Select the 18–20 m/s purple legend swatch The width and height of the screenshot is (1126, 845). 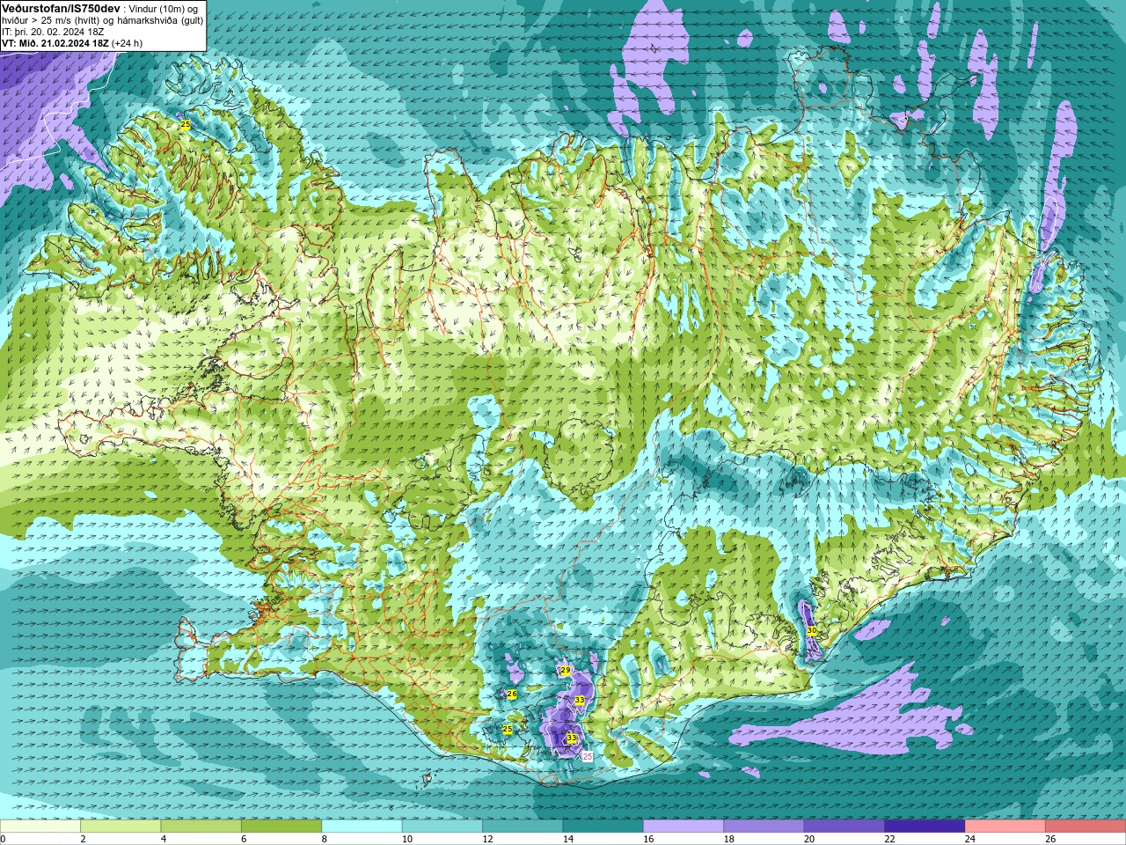coord(764,827)
